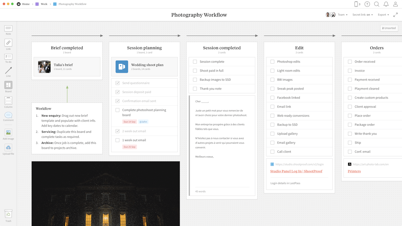The width and height of the screenshot is (402, 226).
Task: Select the Link tool in sidebar
Action: point(8,44)
